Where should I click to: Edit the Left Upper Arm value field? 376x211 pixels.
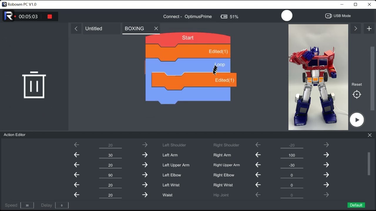110,165
